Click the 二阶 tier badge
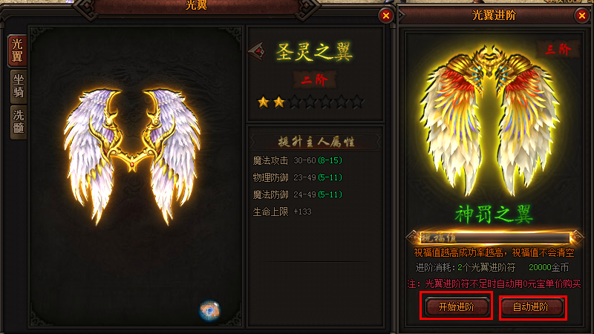 tap(314, 79)
